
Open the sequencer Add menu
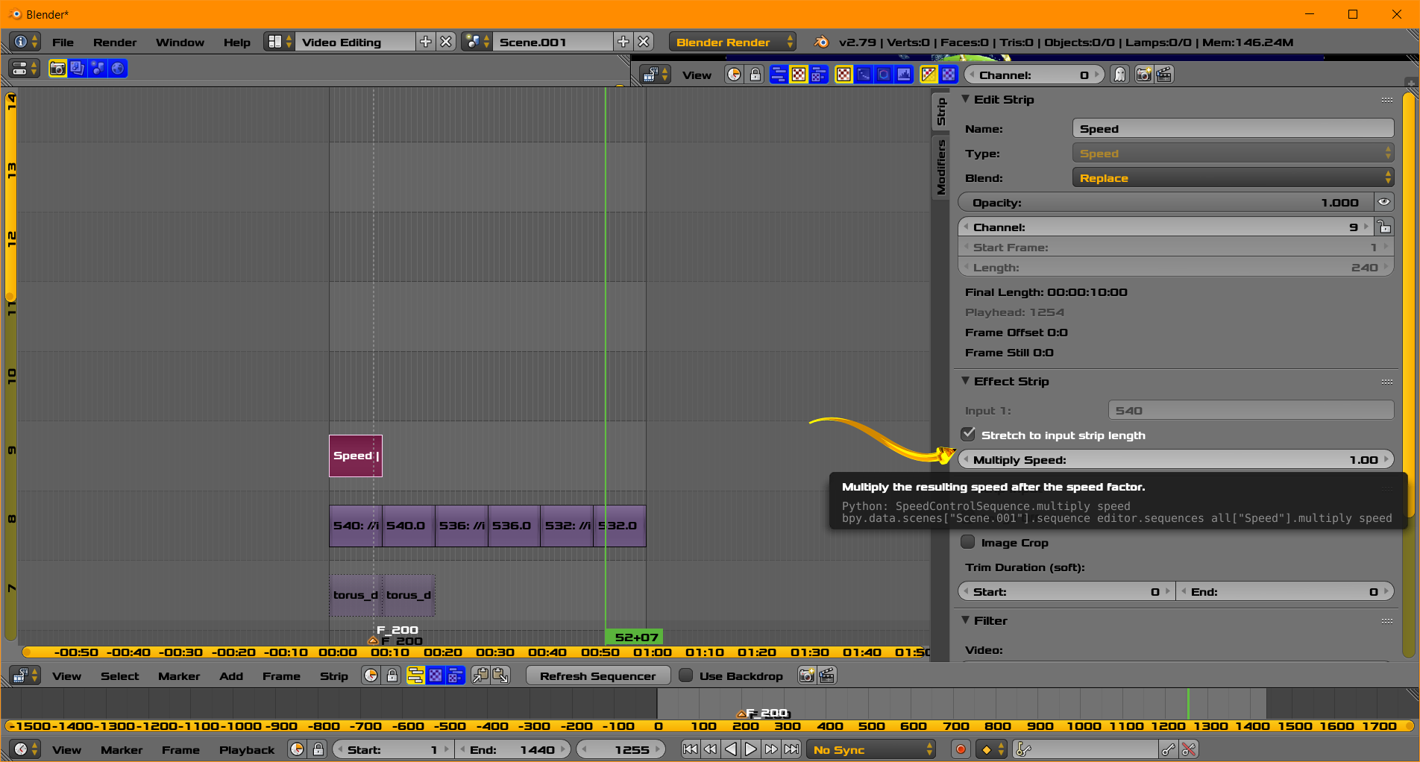[x=231, y=676]
